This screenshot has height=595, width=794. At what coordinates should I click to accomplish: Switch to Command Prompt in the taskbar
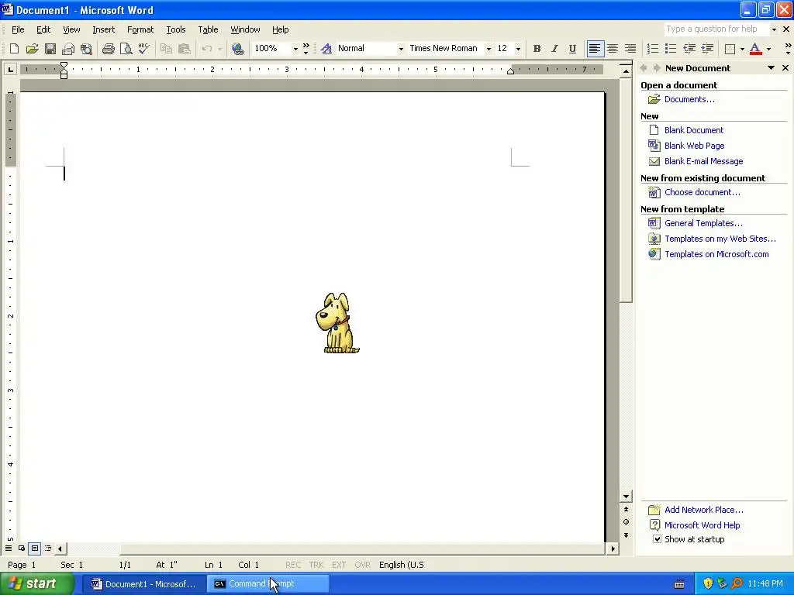point(268,584)
